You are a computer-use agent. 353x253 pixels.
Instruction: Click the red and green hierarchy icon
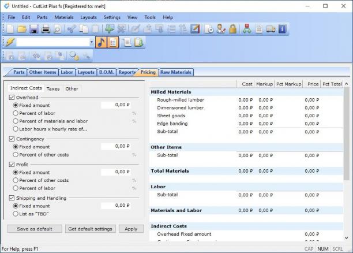pyautogui.click(x=247, y=29)
